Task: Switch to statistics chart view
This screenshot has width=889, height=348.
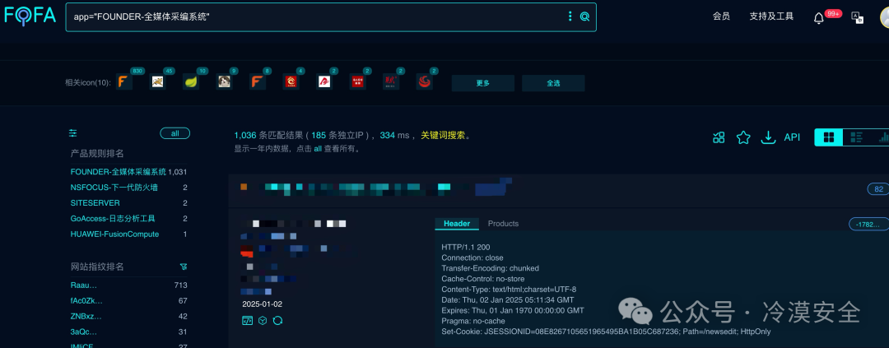Action: pyautogui.click(x=882, y=137)
